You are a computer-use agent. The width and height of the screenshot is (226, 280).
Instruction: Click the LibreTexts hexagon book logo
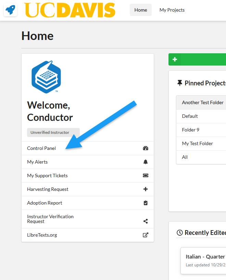[46, 77]
